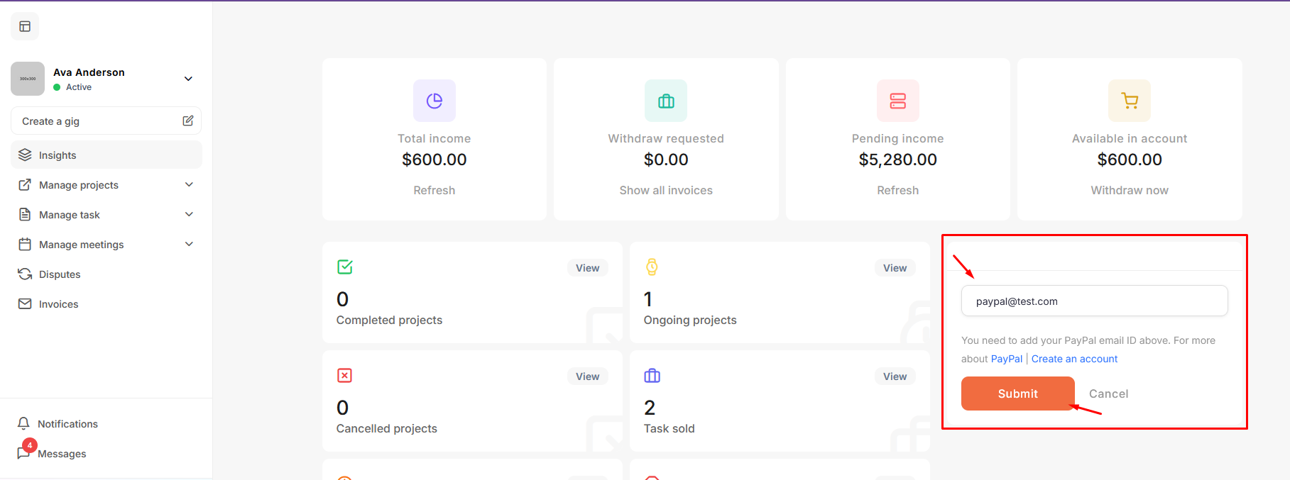Go to the Invoices page
The image size is (1290, 480).
click(x=58, y=304)
